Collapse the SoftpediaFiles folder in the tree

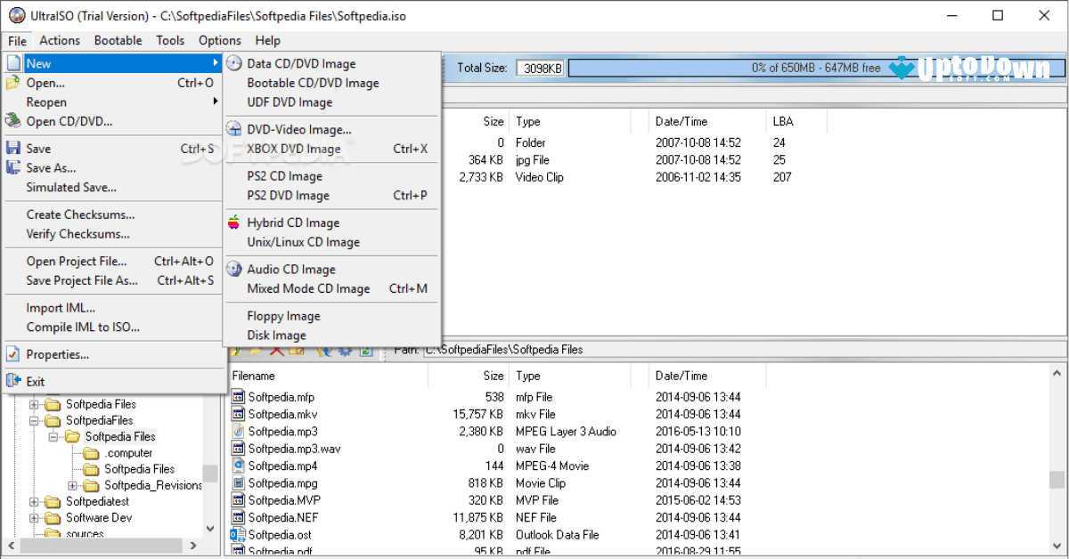coord(34,420)
